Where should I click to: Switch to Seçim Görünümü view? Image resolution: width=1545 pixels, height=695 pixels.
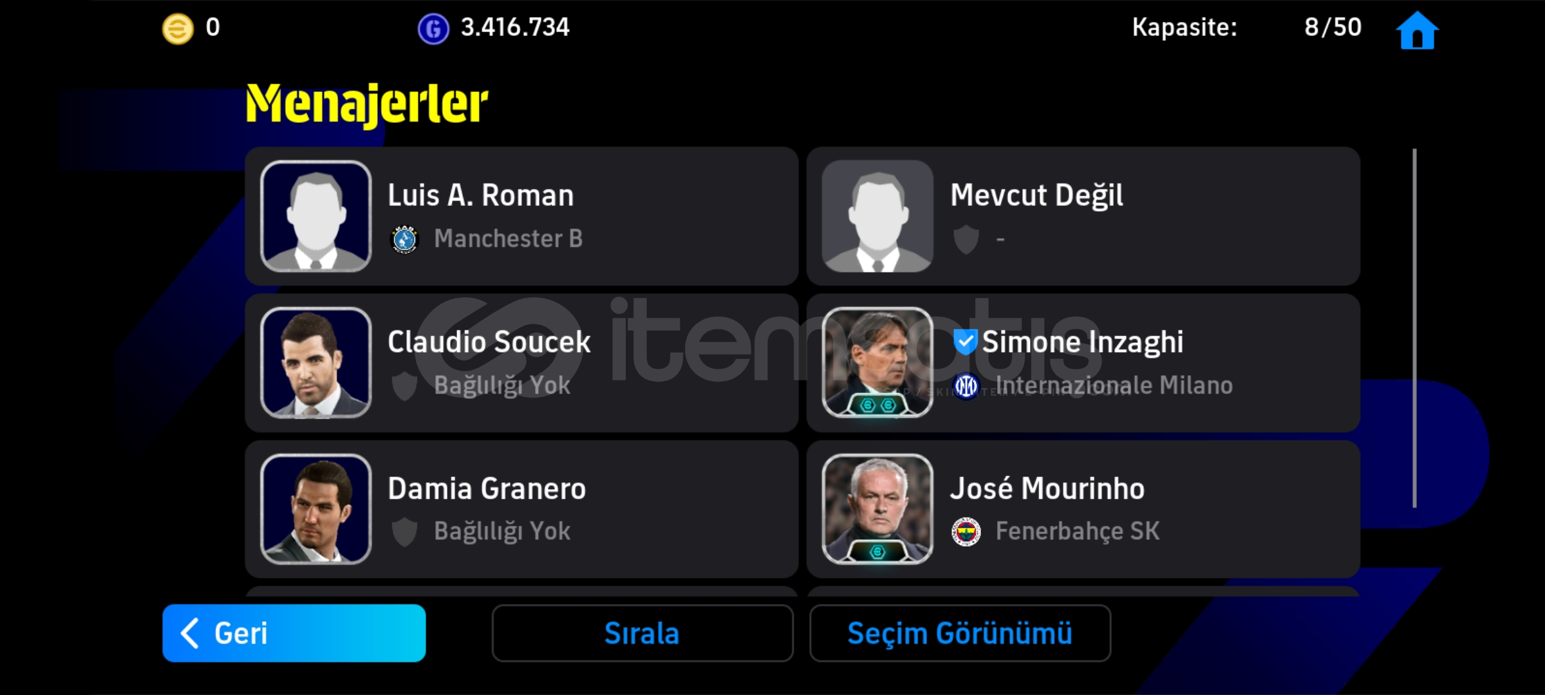[960, 633]
